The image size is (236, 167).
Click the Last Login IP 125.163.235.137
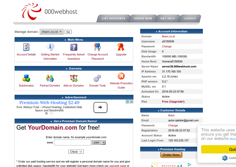click(178, 140)
